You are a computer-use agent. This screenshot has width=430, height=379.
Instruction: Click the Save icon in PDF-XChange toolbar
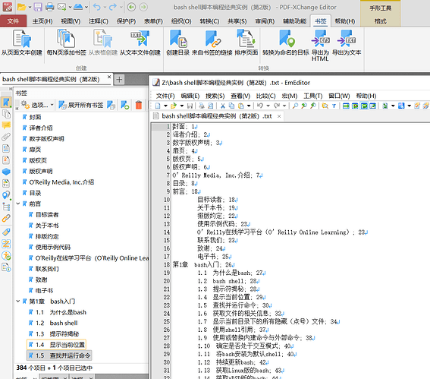[x=38, y=7]
